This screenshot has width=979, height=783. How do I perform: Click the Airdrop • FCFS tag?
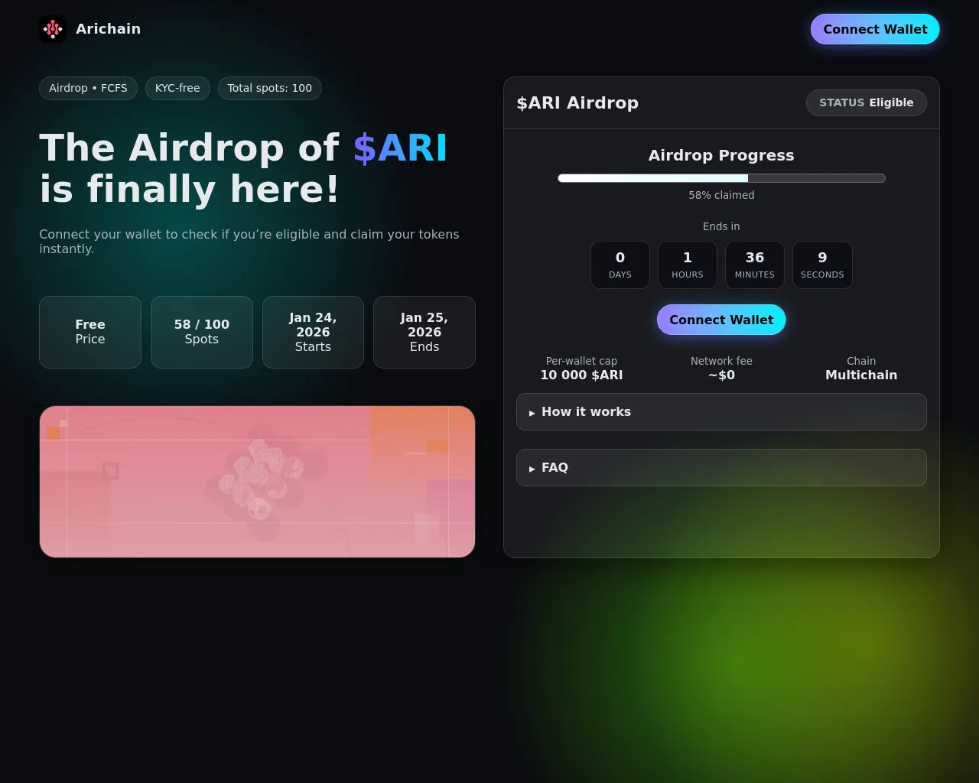[x=89, y=89]
